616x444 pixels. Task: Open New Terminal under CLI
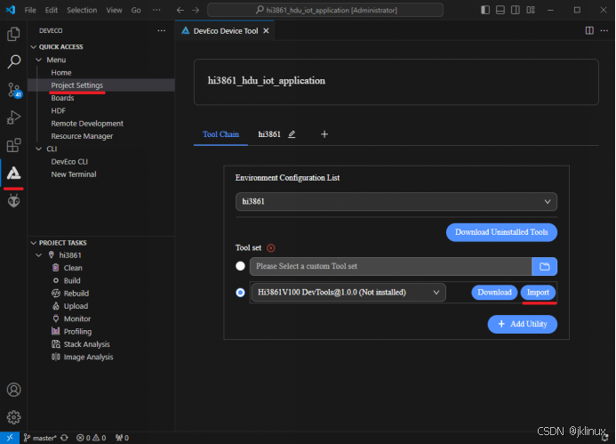pos(74,174)
